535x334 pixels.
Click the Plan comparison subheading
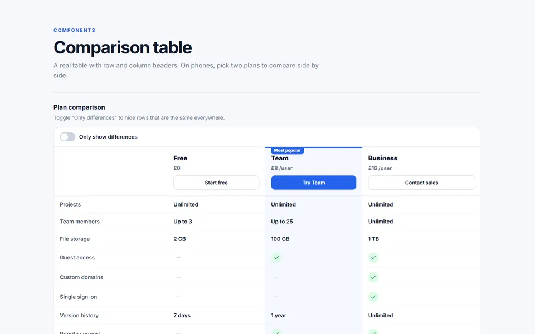(x=79, y=107)
